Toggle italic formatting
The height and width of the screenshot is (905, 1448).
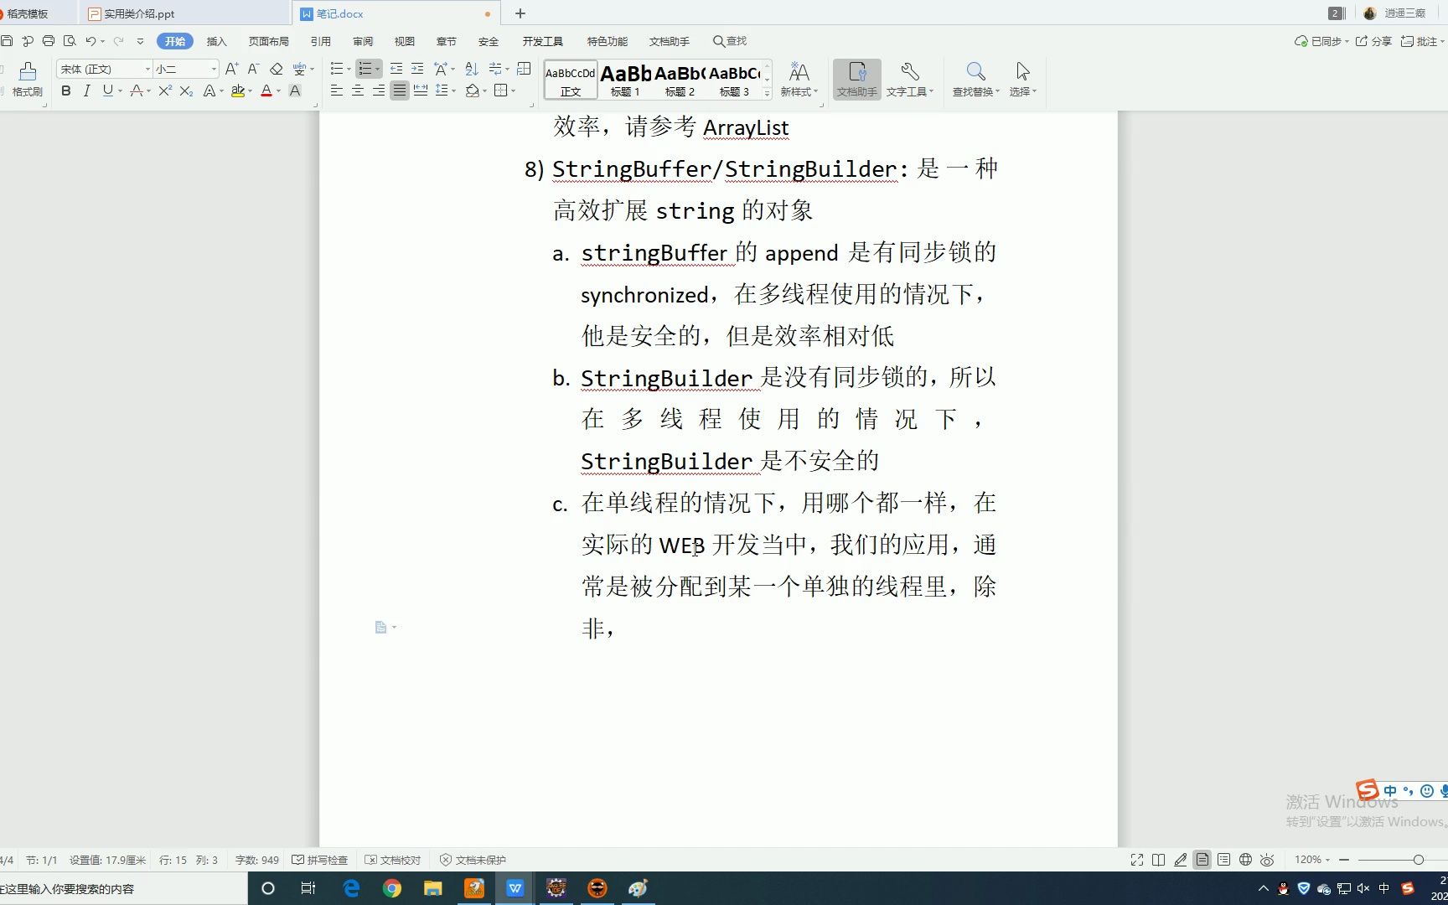(86, 90)
